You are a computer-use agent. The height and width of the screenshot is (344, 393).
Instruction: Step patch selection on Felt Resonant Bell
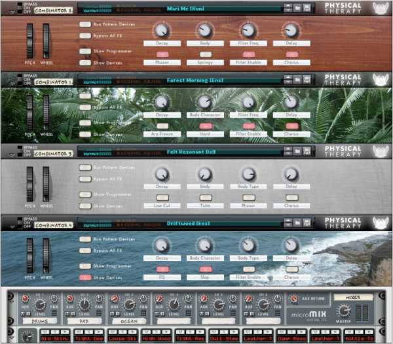tap(288, 151)
